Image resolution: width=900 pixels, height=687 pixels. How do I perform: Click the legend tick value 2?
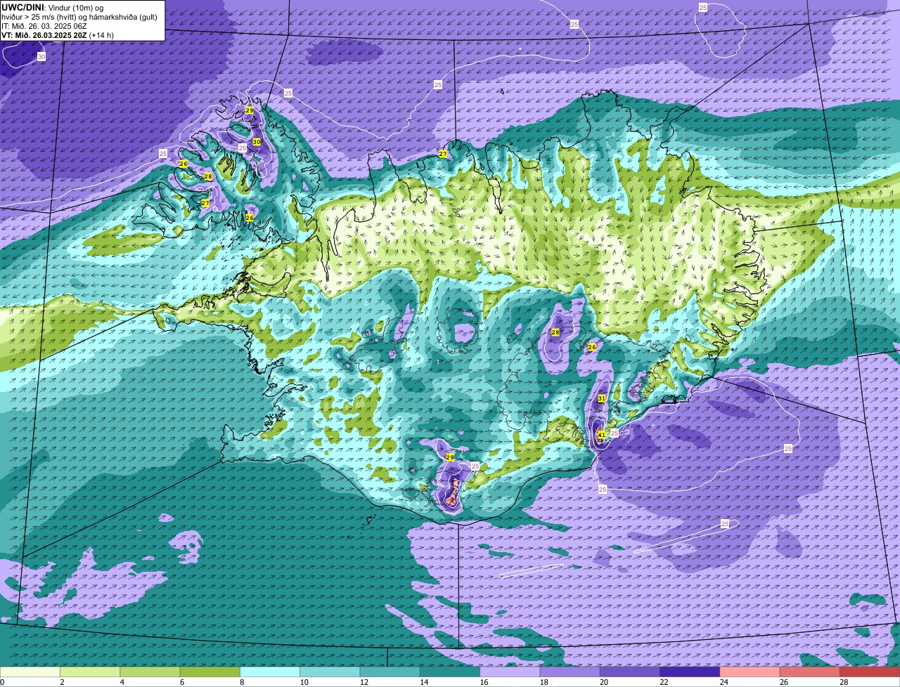coord(62,682)
